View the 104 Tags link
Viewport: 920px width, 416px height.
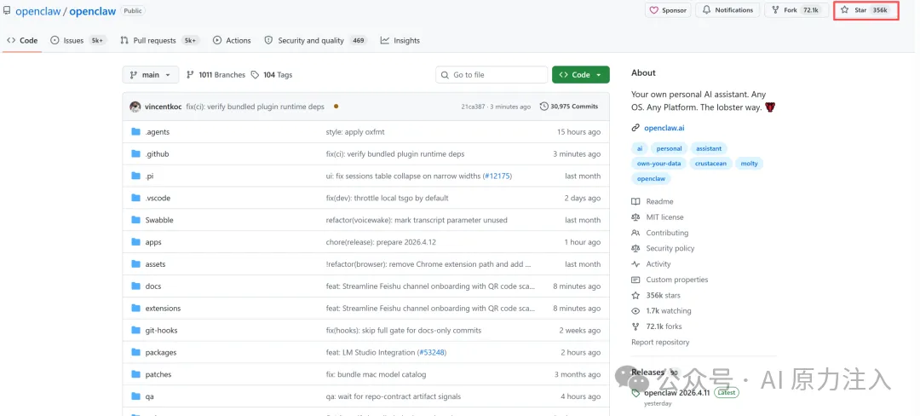pyautogui.click(x=272, y=74)
